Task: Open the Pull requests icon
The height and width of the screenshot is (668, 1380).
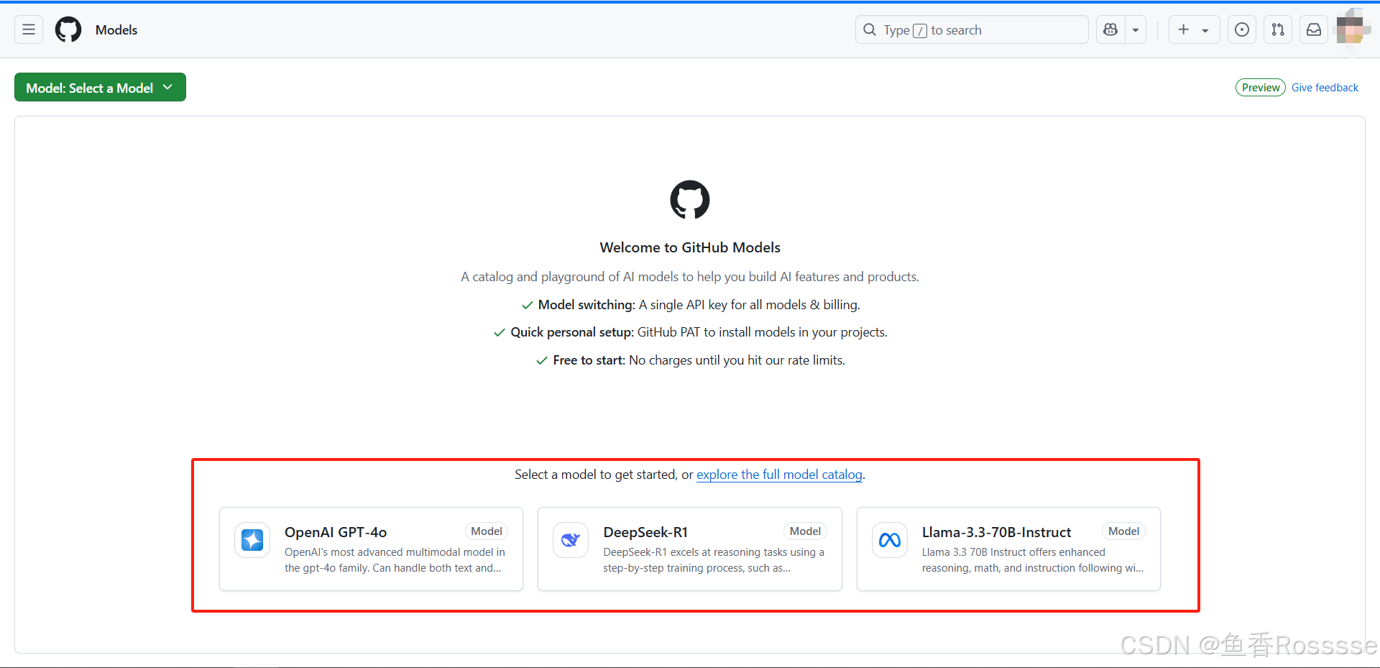Action: pos(1278,29)
